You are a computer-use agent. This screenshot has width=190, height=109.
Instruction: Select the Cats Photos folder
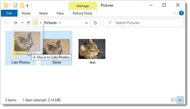point(20,48)
